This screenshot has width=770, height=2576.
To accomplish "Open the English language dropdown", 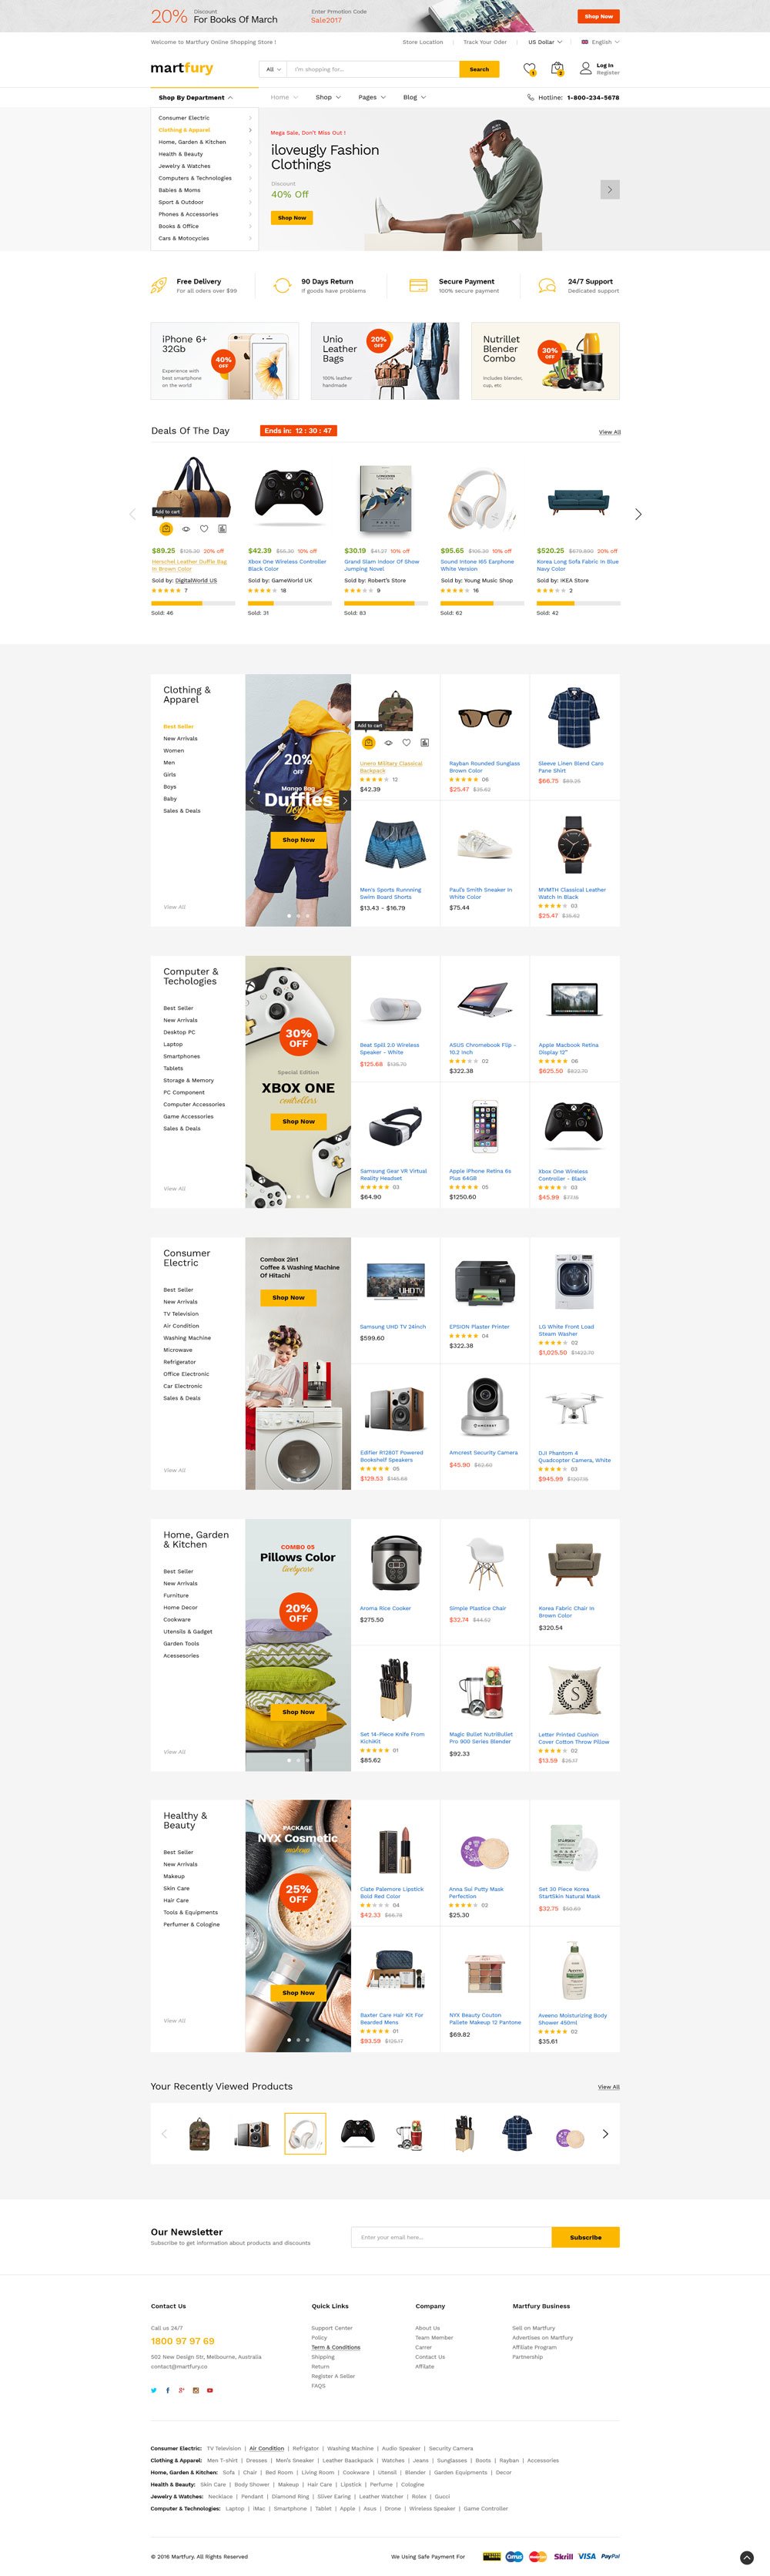I will pos(600,42).
